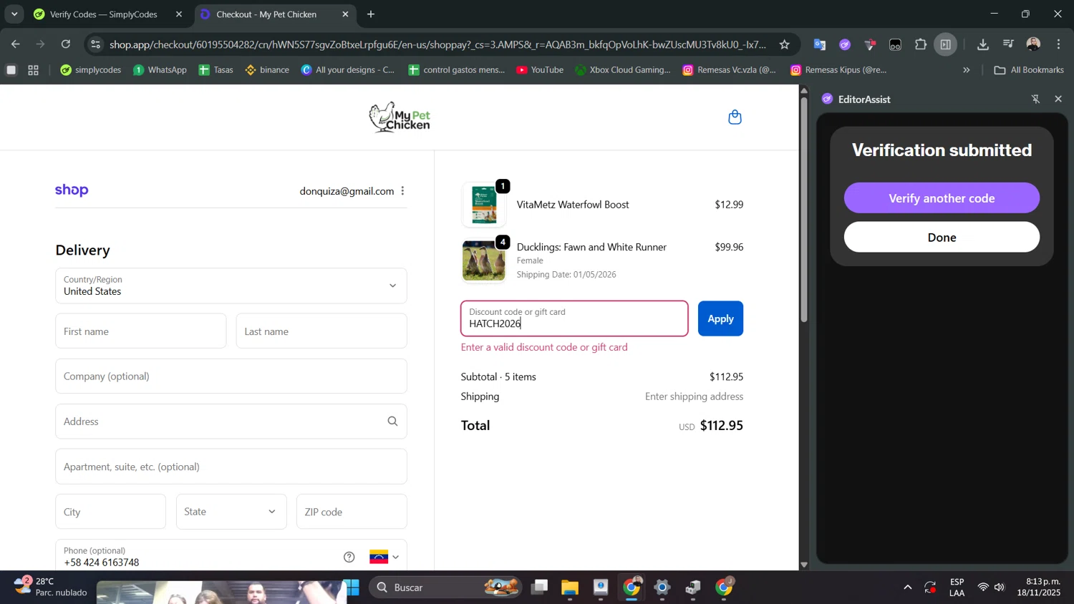Click the Done button
The image size is (1074, 604).
click(942, 238)
